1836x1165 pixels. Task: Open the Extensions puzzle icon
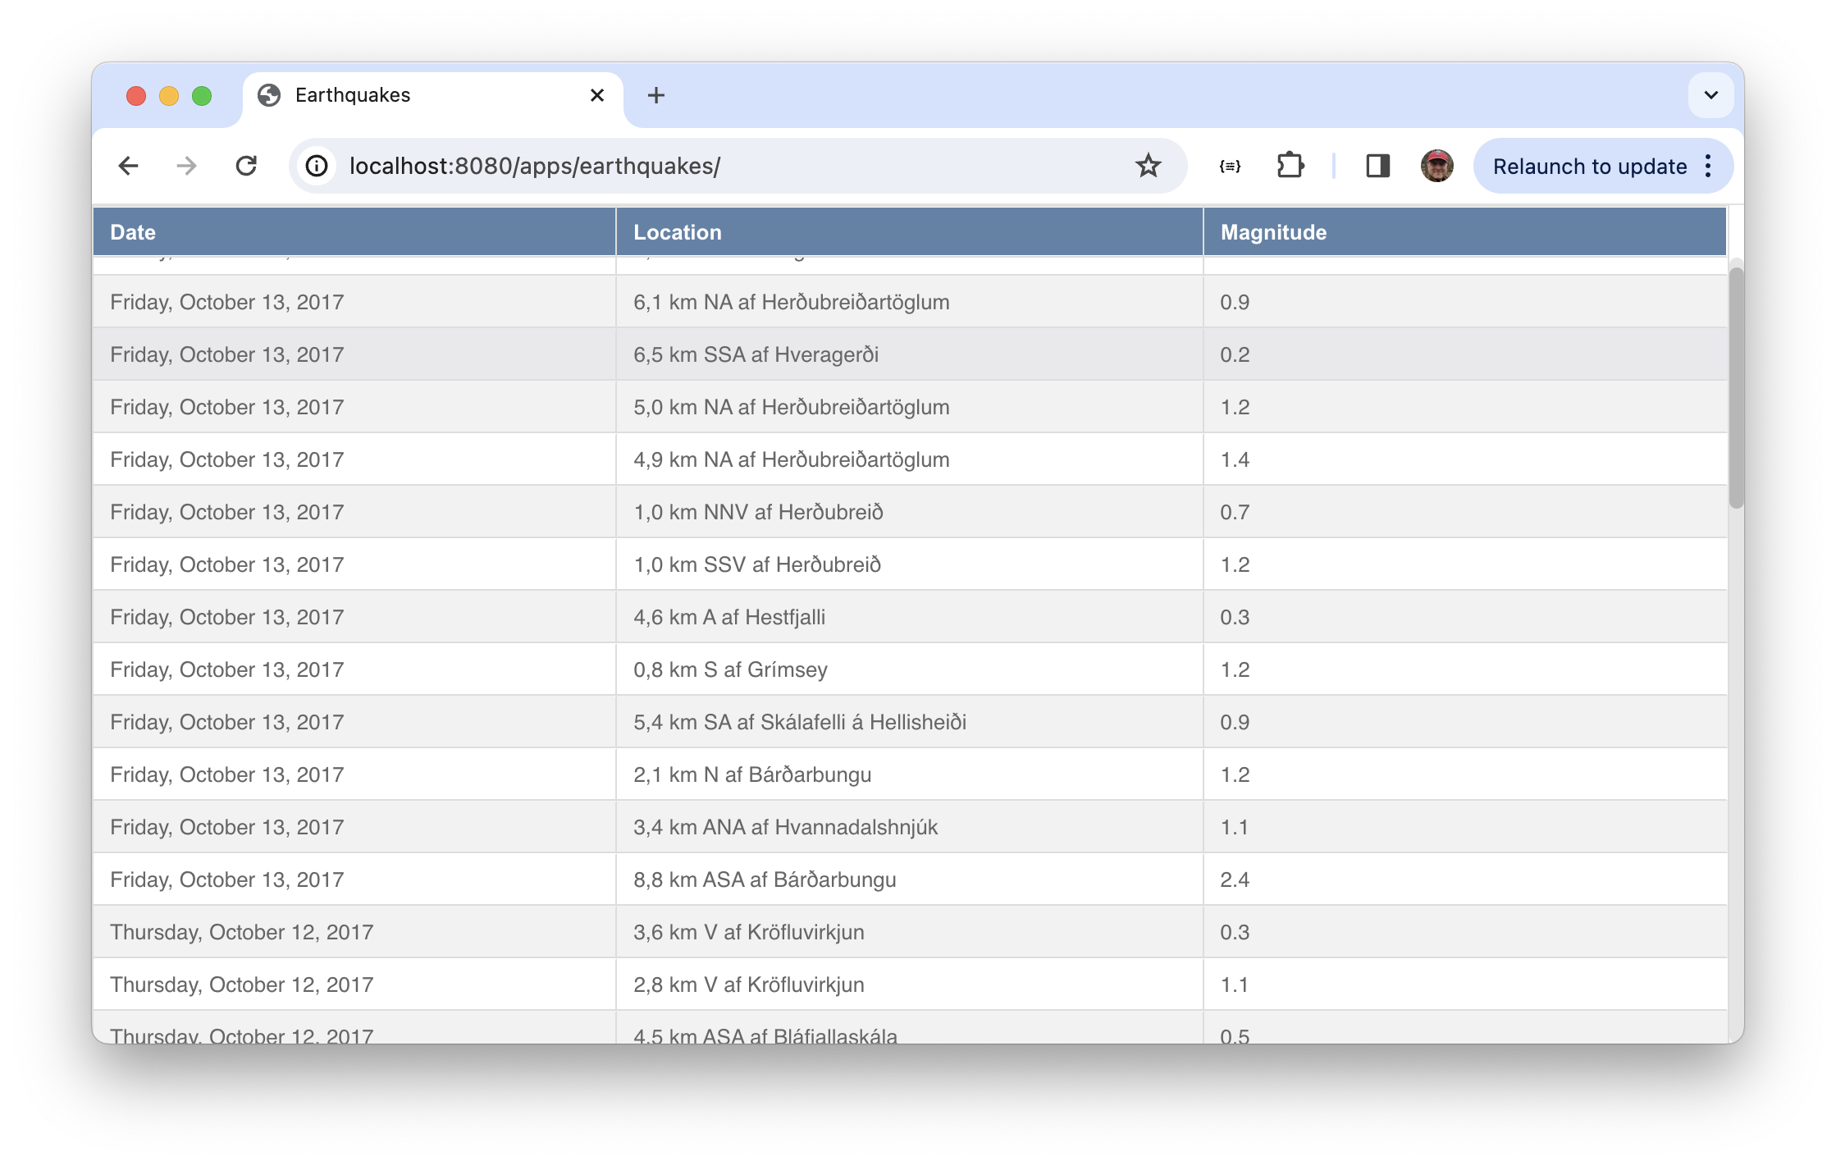coord(1290,167)
